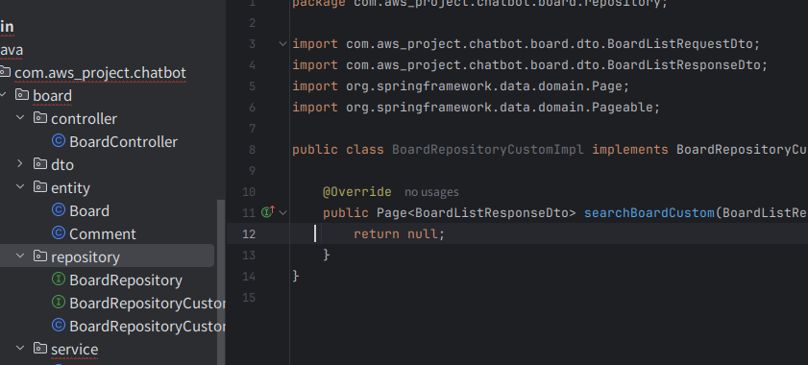This screenshot has width=808, height=365.
Task: Collapse the repository folder tree node
Action: (x=20, y=256)
